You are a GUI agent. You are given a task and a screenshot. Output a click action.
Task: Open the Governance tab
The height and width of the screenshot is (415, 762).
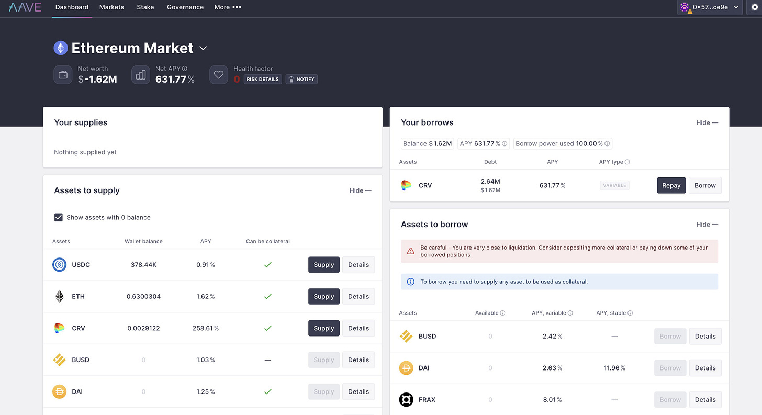pos(185,7)
